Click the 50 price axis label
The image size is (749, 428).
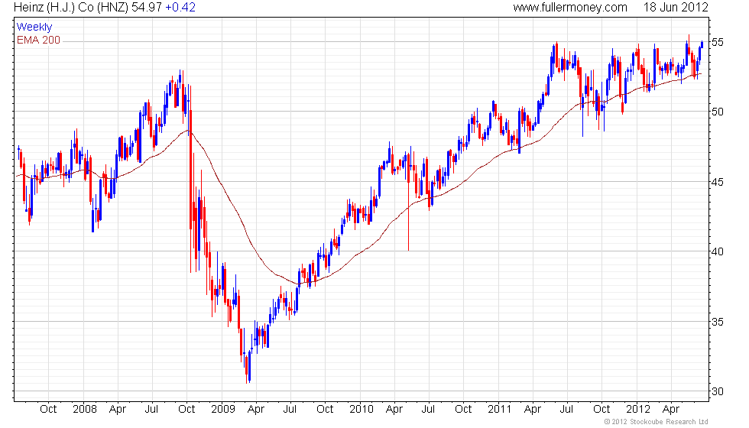coord(718,112)
